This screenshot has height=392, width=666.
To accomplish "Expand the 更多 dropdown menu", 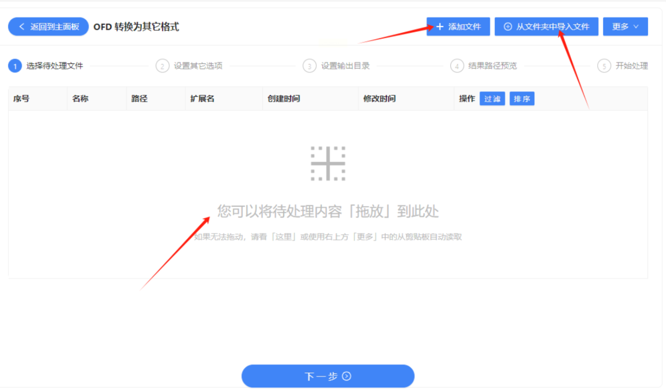I will pyautogui.click(x=620, y=27).
